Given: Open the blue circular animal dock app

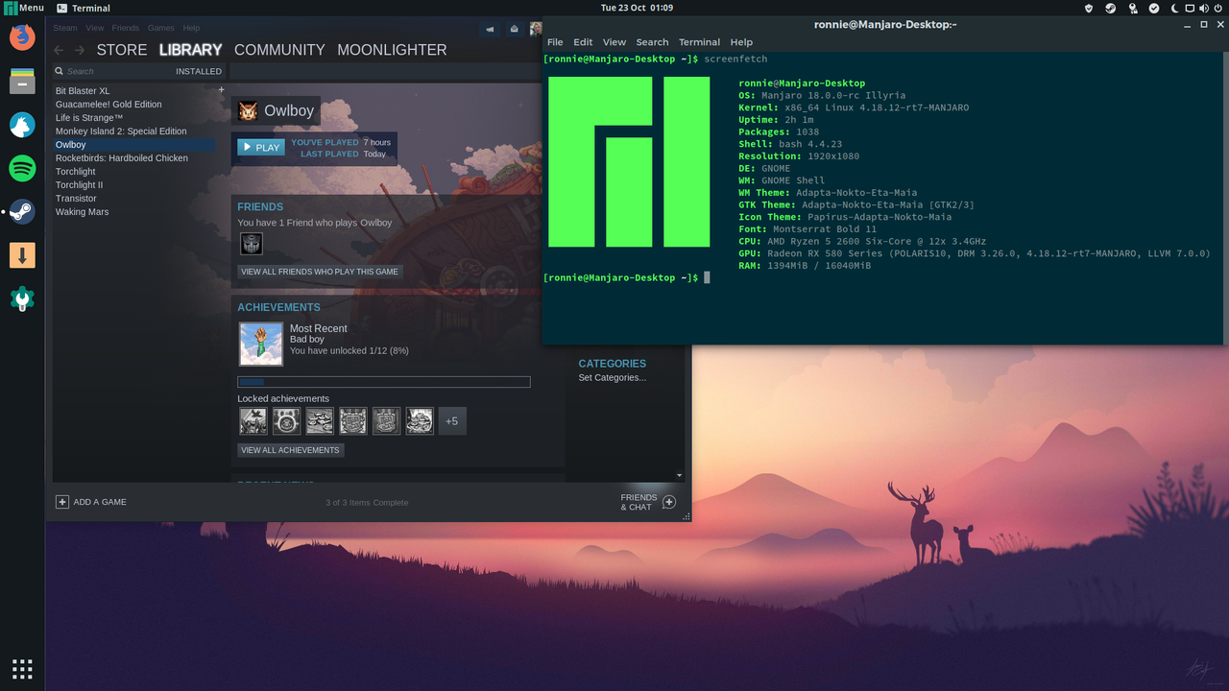Looking at the screenshot, I should [22, 125].
